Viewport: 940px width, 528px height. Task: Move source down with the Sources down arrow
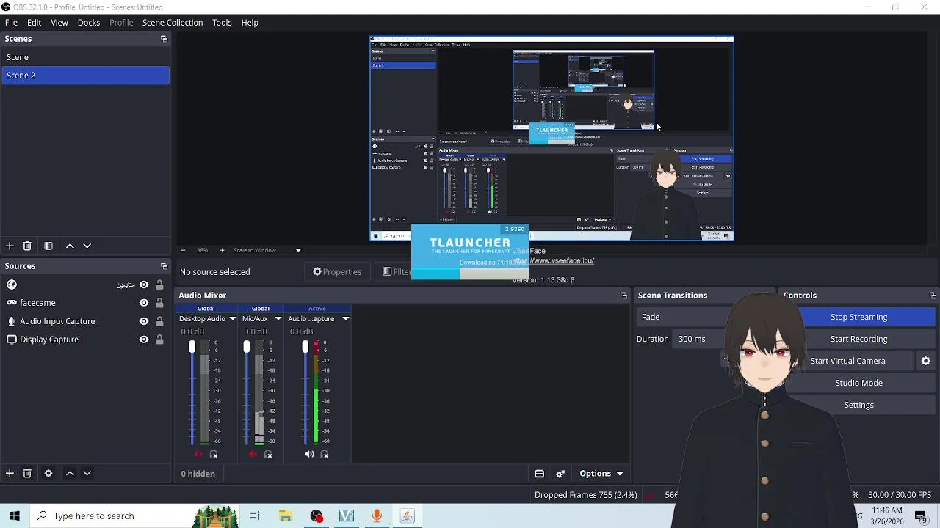click(87, 474)
